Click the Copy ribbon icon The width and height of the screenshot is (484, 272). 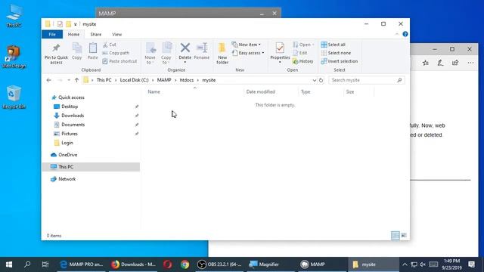[77, 51]
